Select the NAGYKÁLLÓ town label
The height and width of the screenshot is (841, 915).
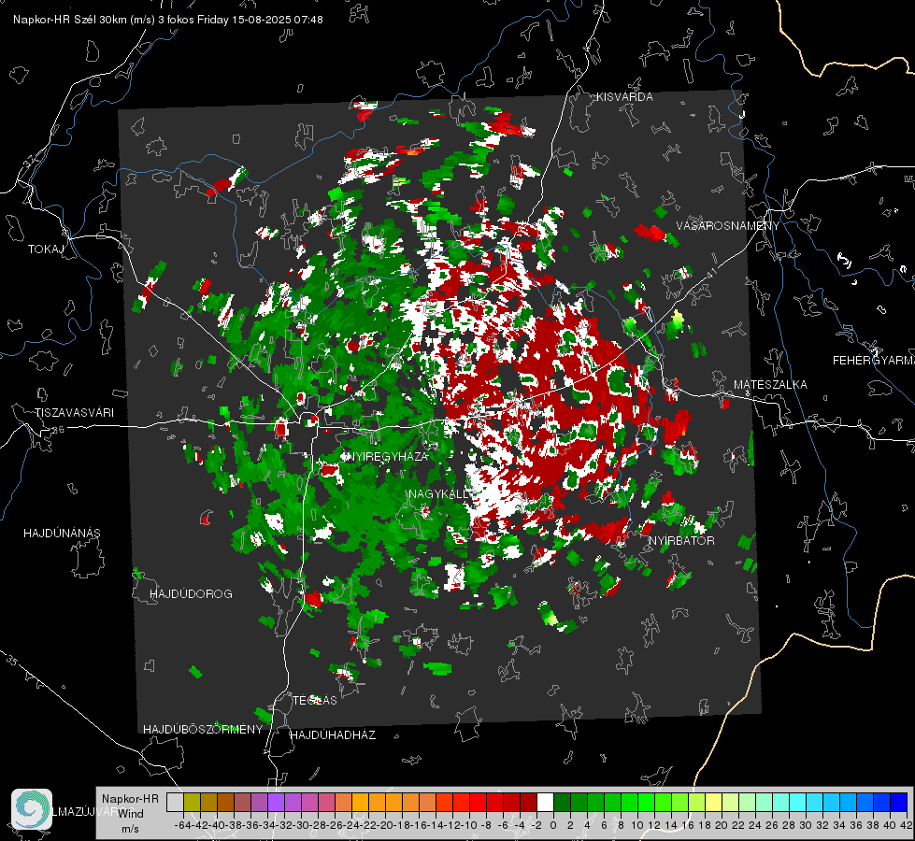439,493
